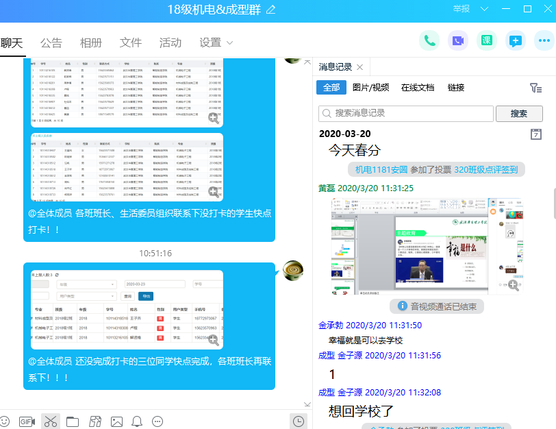The image size is (556, 429).
Task: Open the message filter funnel menu
Action: (x=535, y=88)
